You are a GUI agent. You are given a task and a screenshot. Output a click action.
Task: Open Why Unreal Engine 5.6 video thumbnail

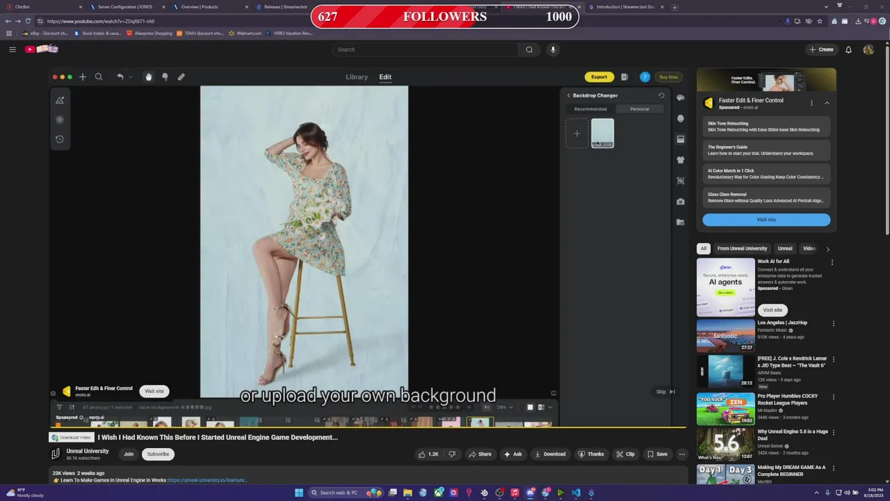[x=725, y=444]
